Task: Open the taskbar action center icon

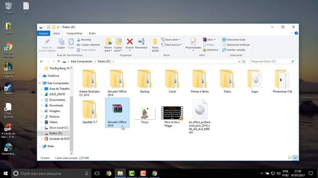Action: (x=311, y=174)
